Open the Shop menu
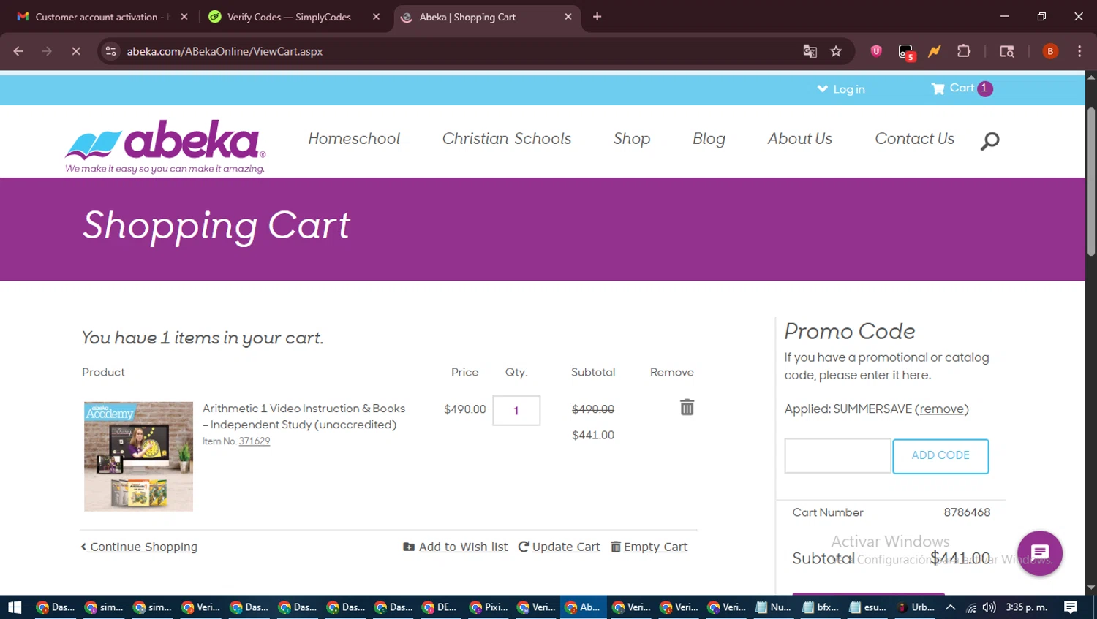The height and width of the screenshot is (619, 1097). [x=632, y=139]
